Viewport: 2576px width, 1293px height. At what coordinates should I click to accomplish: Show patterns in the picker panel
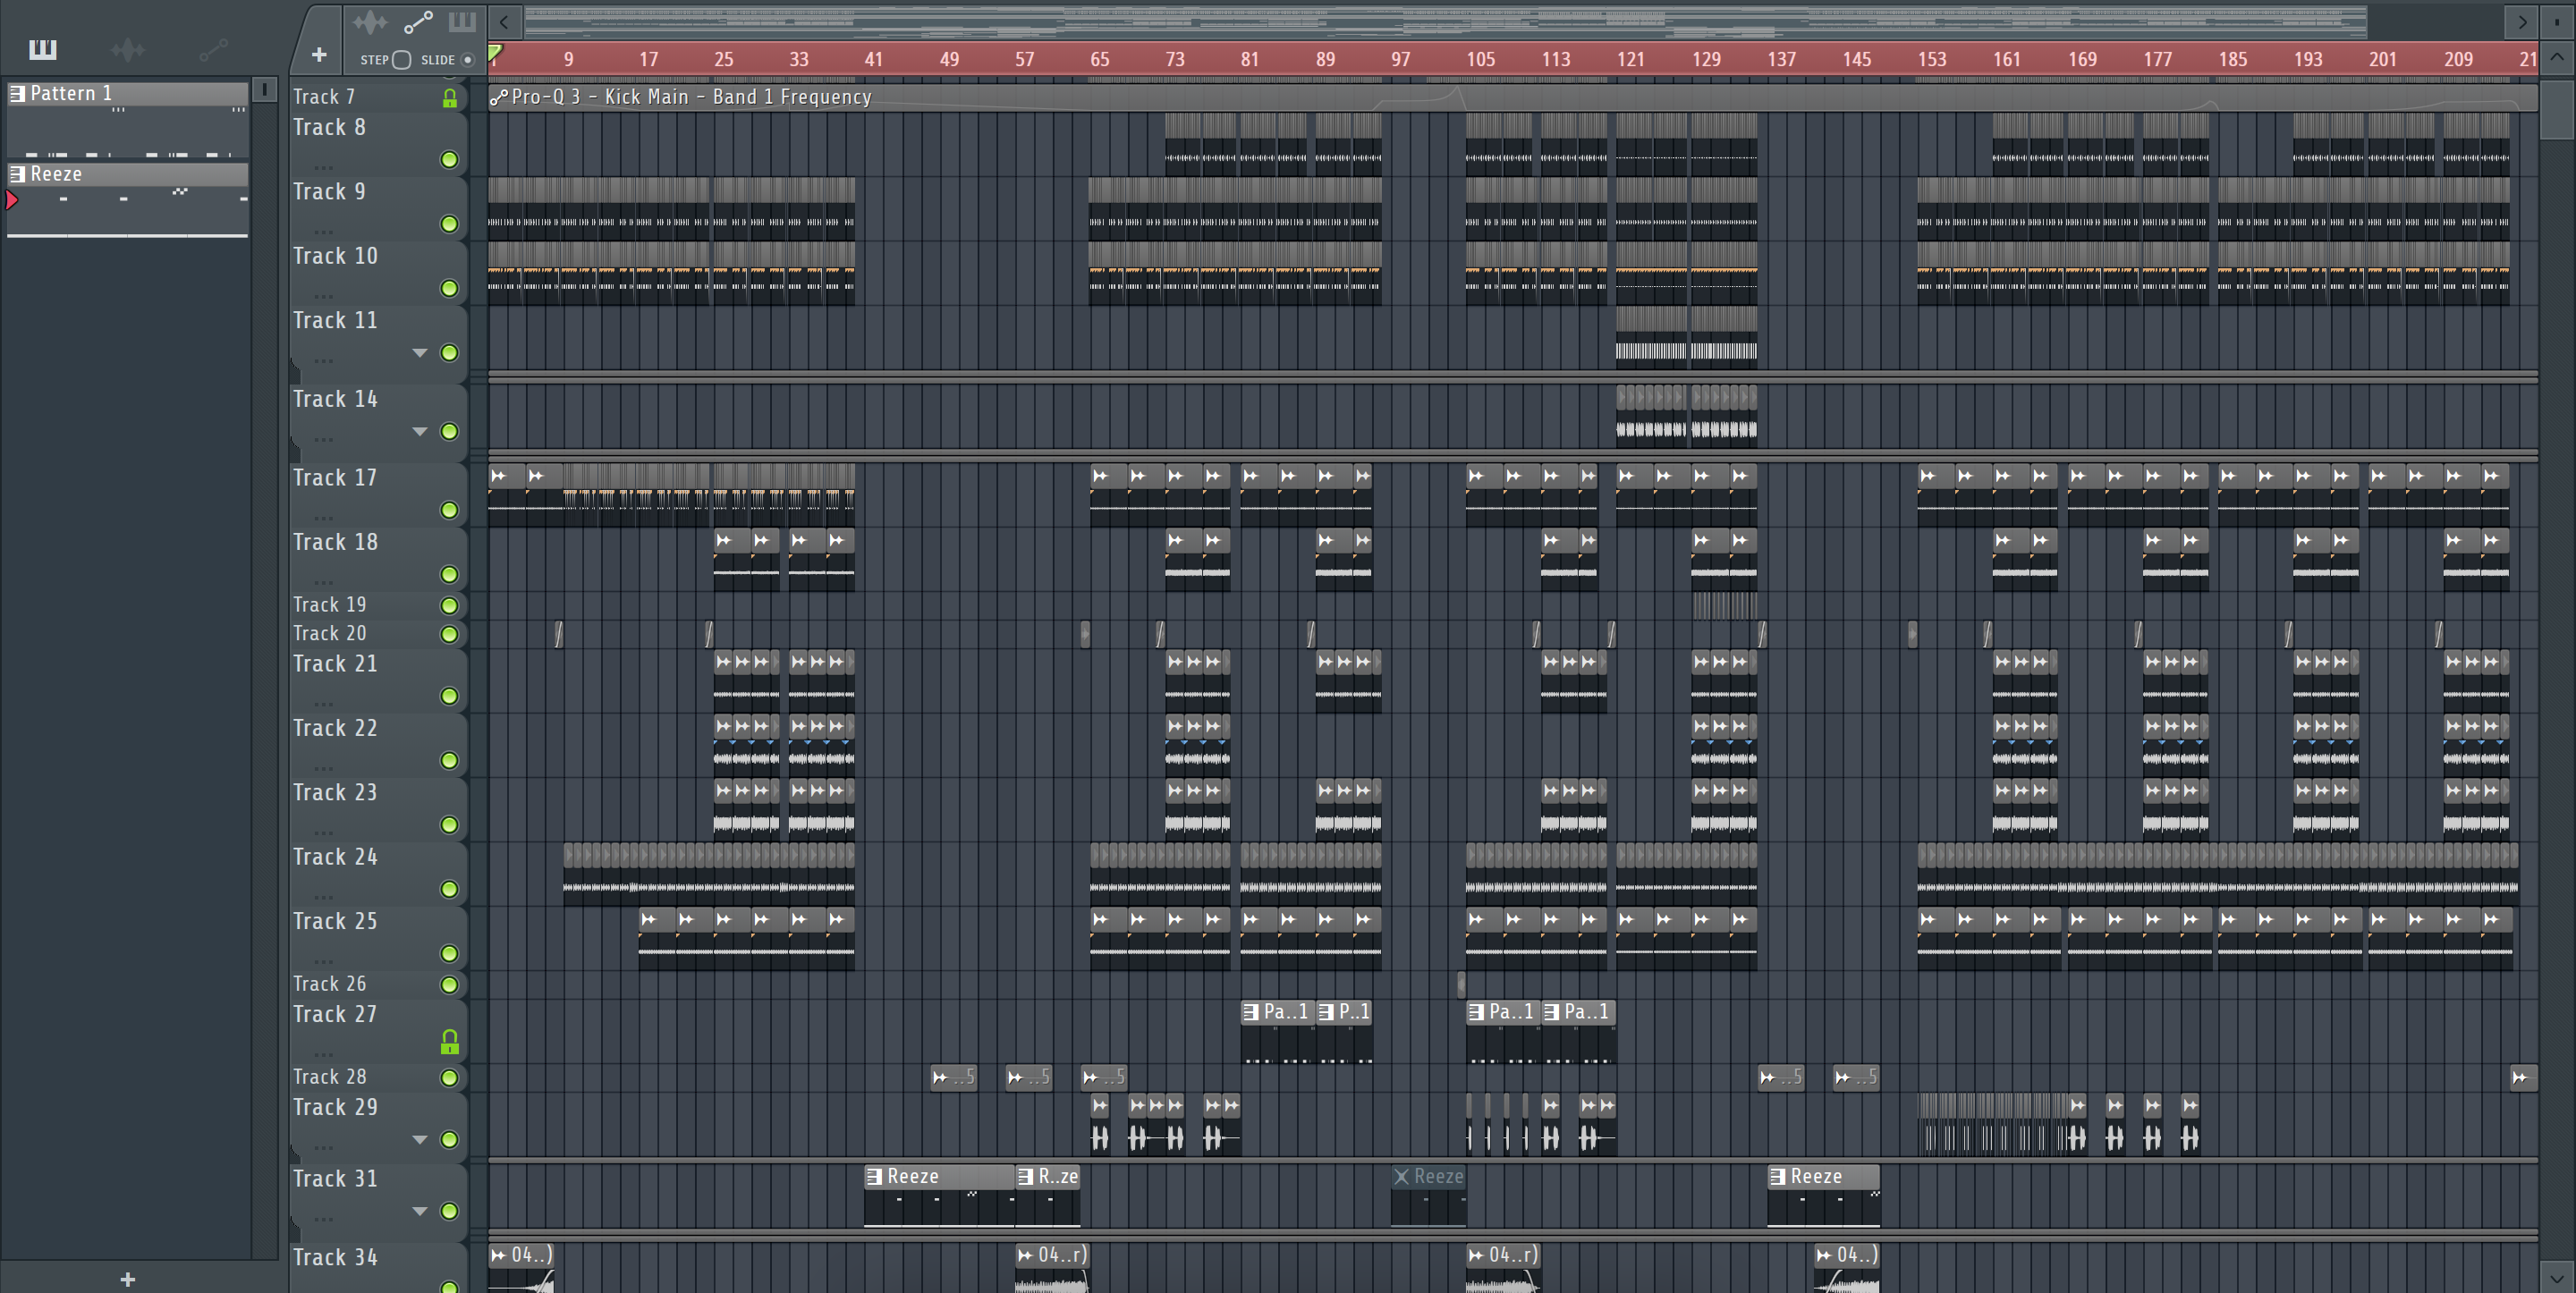[x=42, y=49]
